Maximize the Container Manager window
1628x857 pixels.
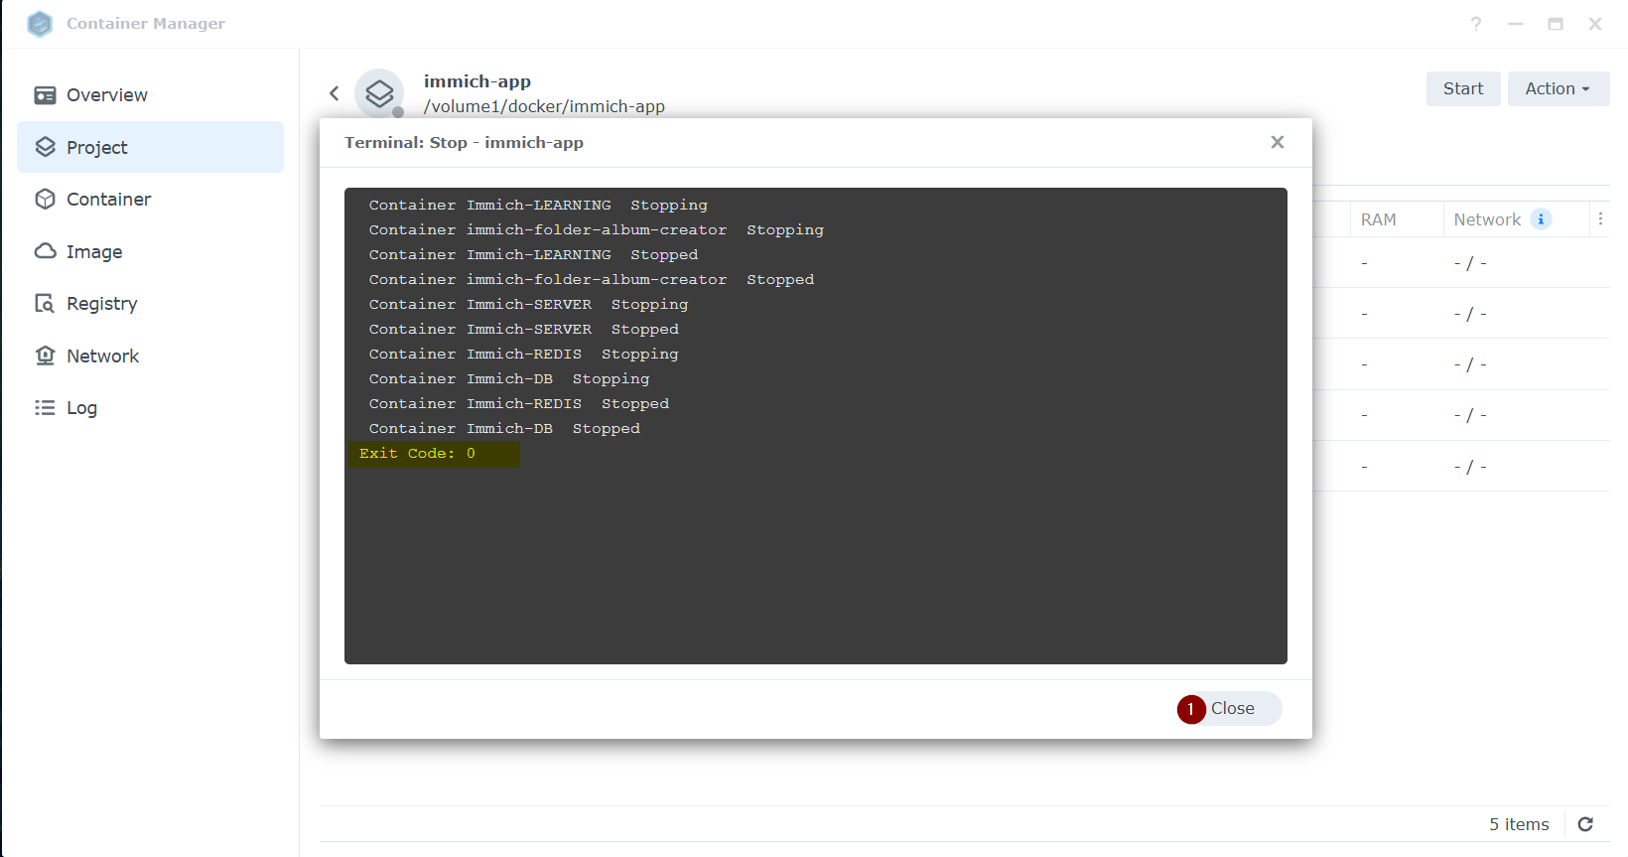(x=1556, y=24)
